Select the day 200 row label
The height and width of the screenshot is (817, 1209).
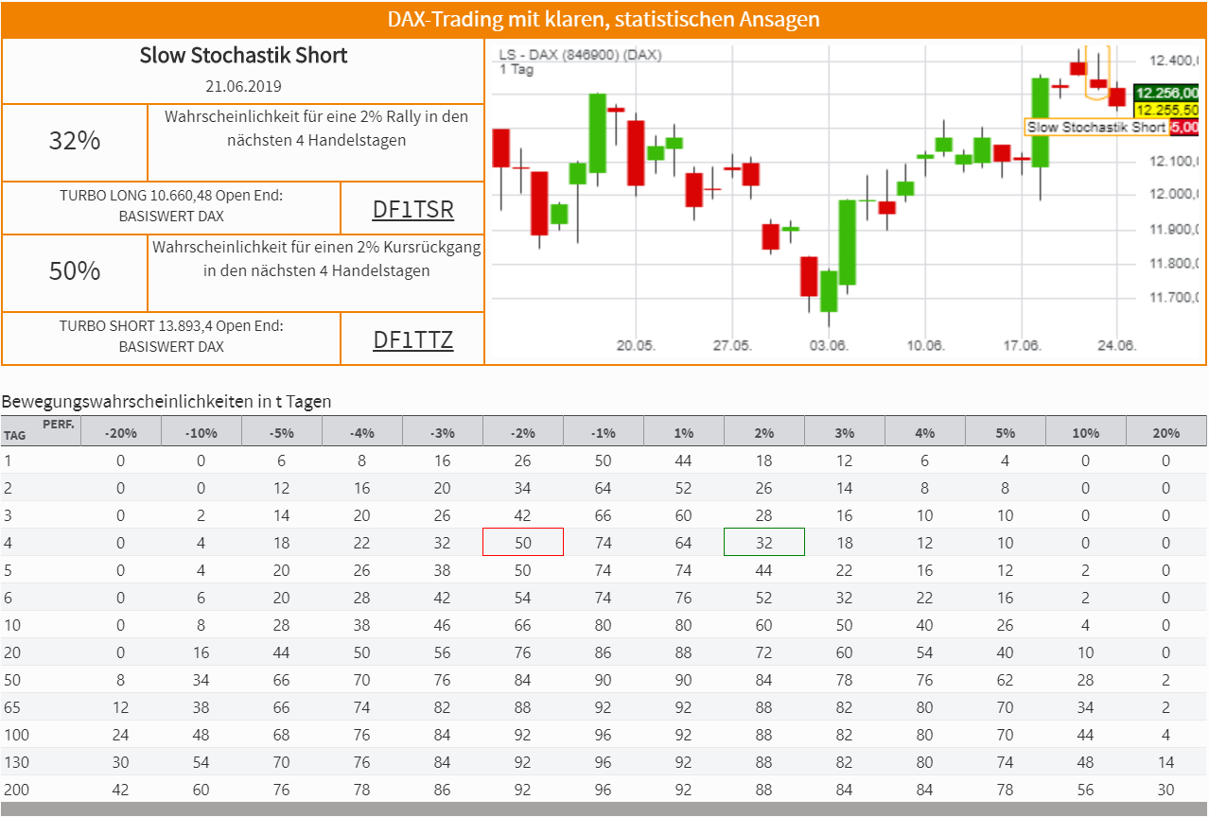click(x=15, y=790)
